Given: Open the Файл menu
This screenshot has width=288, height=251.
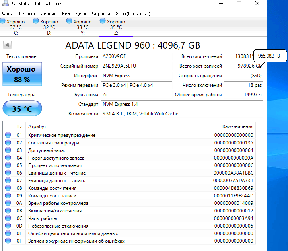Looking at the screenshot, I should [x=8, y=14].
